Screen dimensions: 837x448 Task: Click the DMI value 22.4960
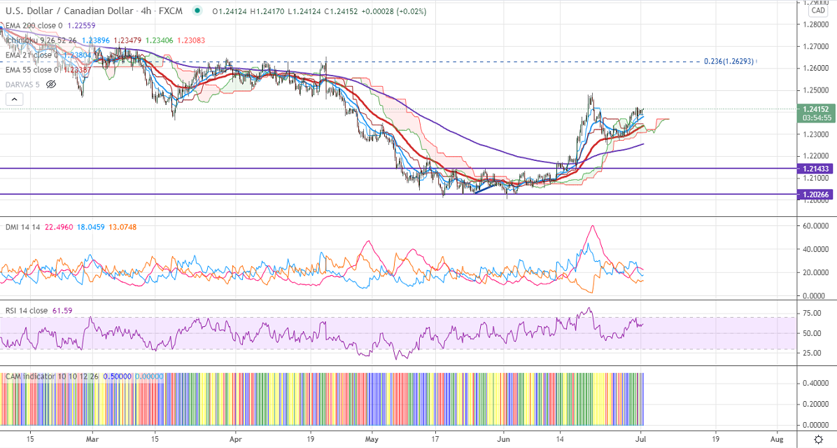(59, 227)
